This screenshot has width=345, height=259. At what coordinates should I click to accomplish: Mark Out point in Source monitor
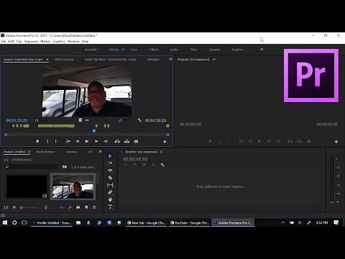(55, 142)
